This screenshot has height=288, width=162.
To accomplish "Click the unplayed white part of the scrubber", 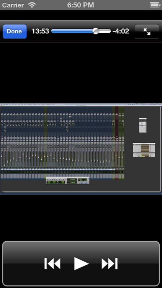I will [105, 31].
